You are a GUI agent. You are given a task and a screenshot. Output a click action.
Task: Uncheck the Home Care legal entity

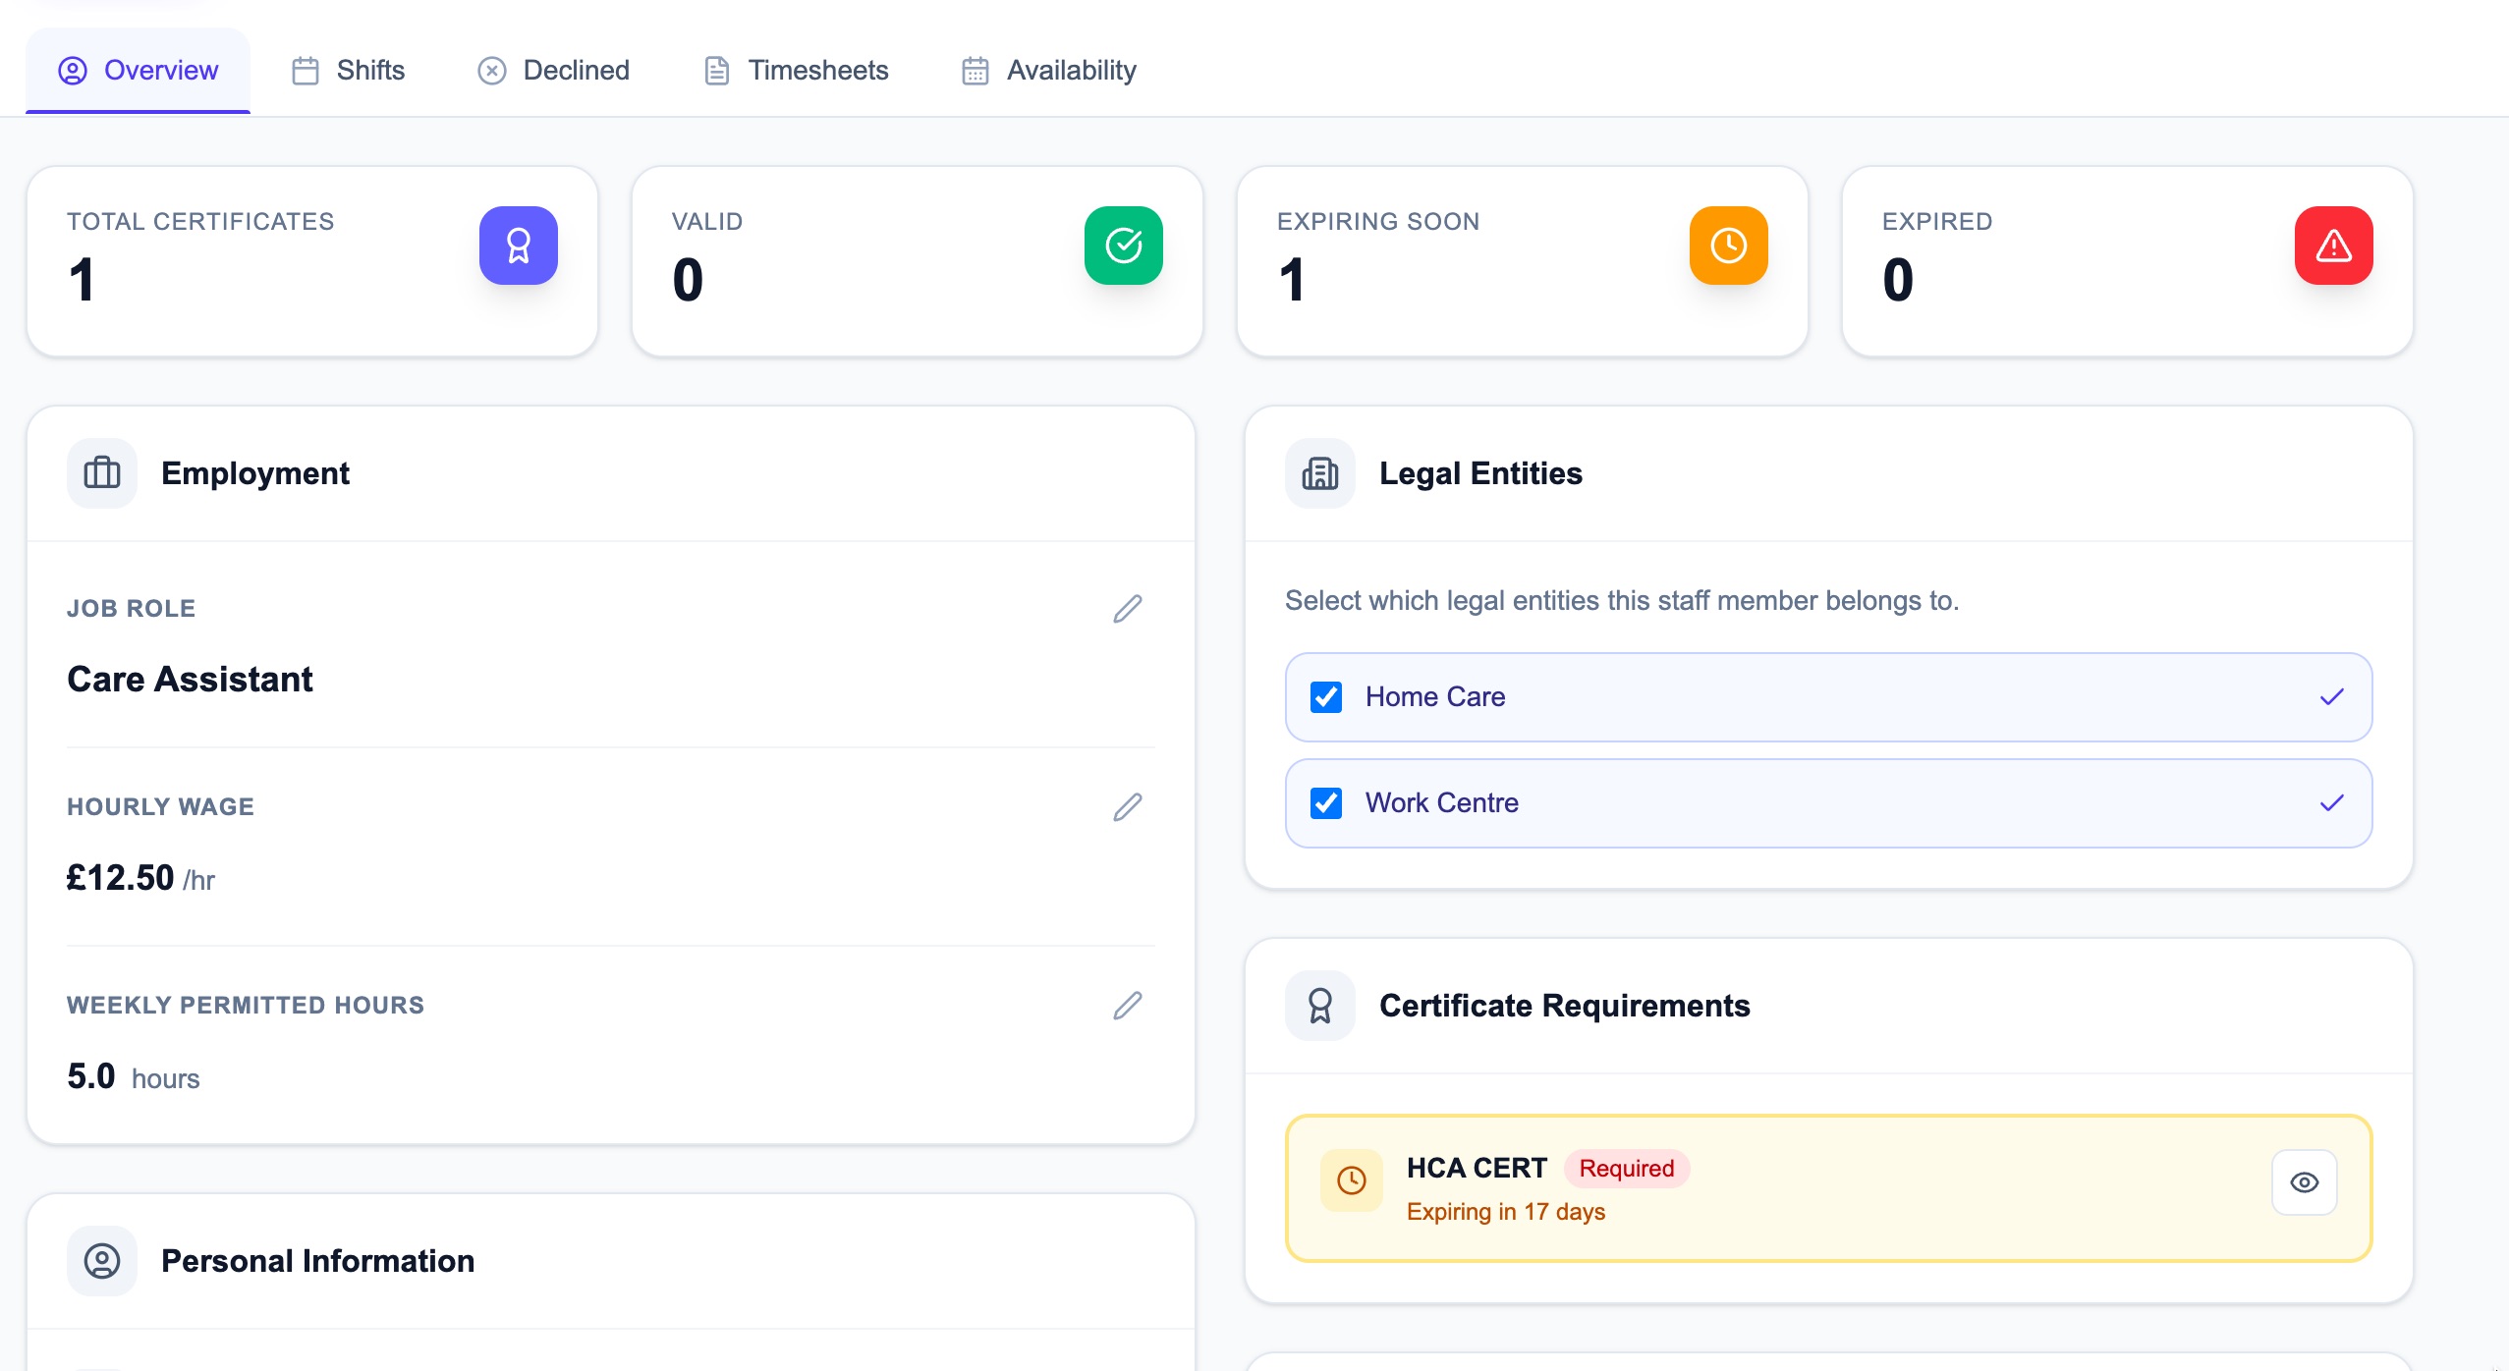[x=1326, y=697]
